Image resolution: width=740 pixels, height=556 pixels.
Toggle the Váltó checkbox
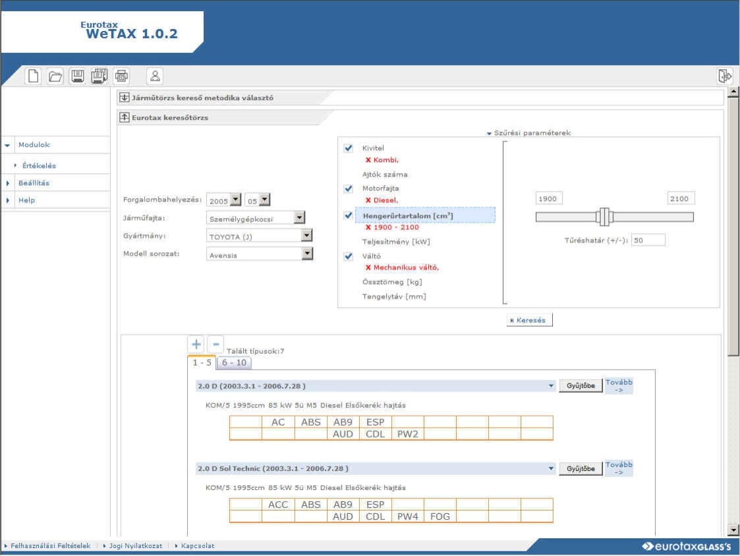tap(349, 256)
